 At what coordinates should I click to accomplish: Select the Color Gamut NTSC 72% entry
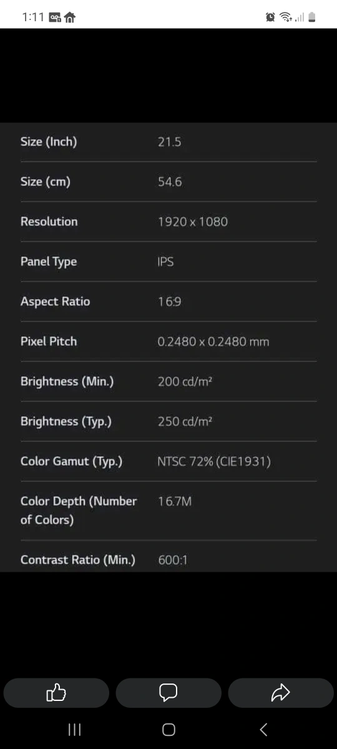tap(168, 461)
